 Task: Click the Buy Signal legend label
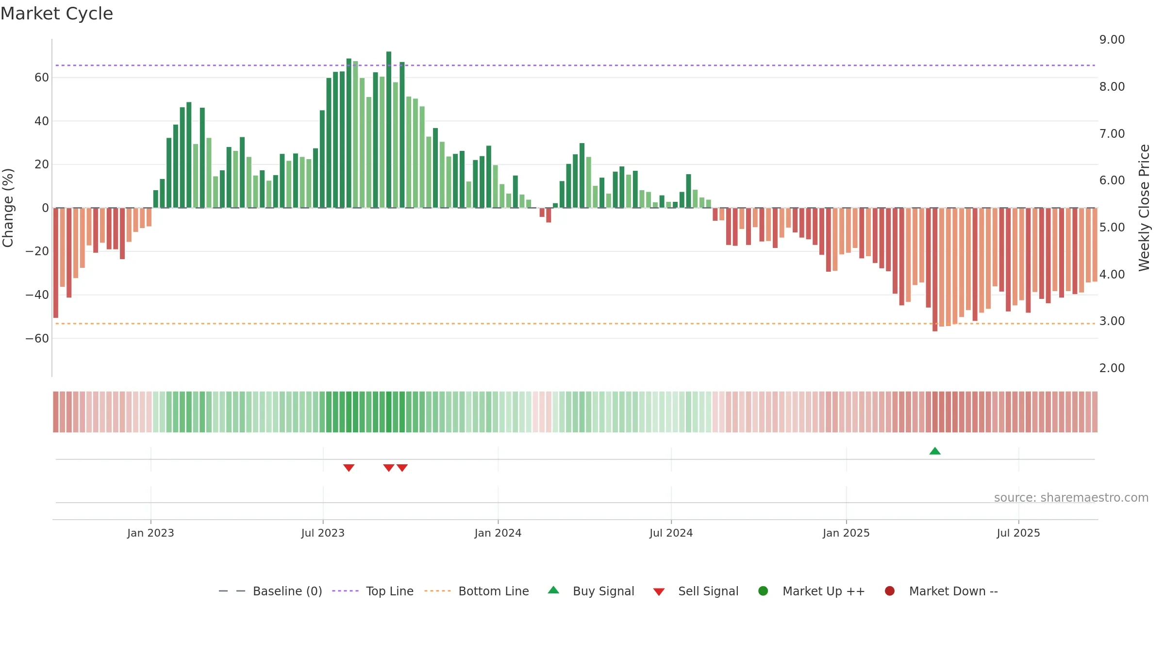[603, 591]
